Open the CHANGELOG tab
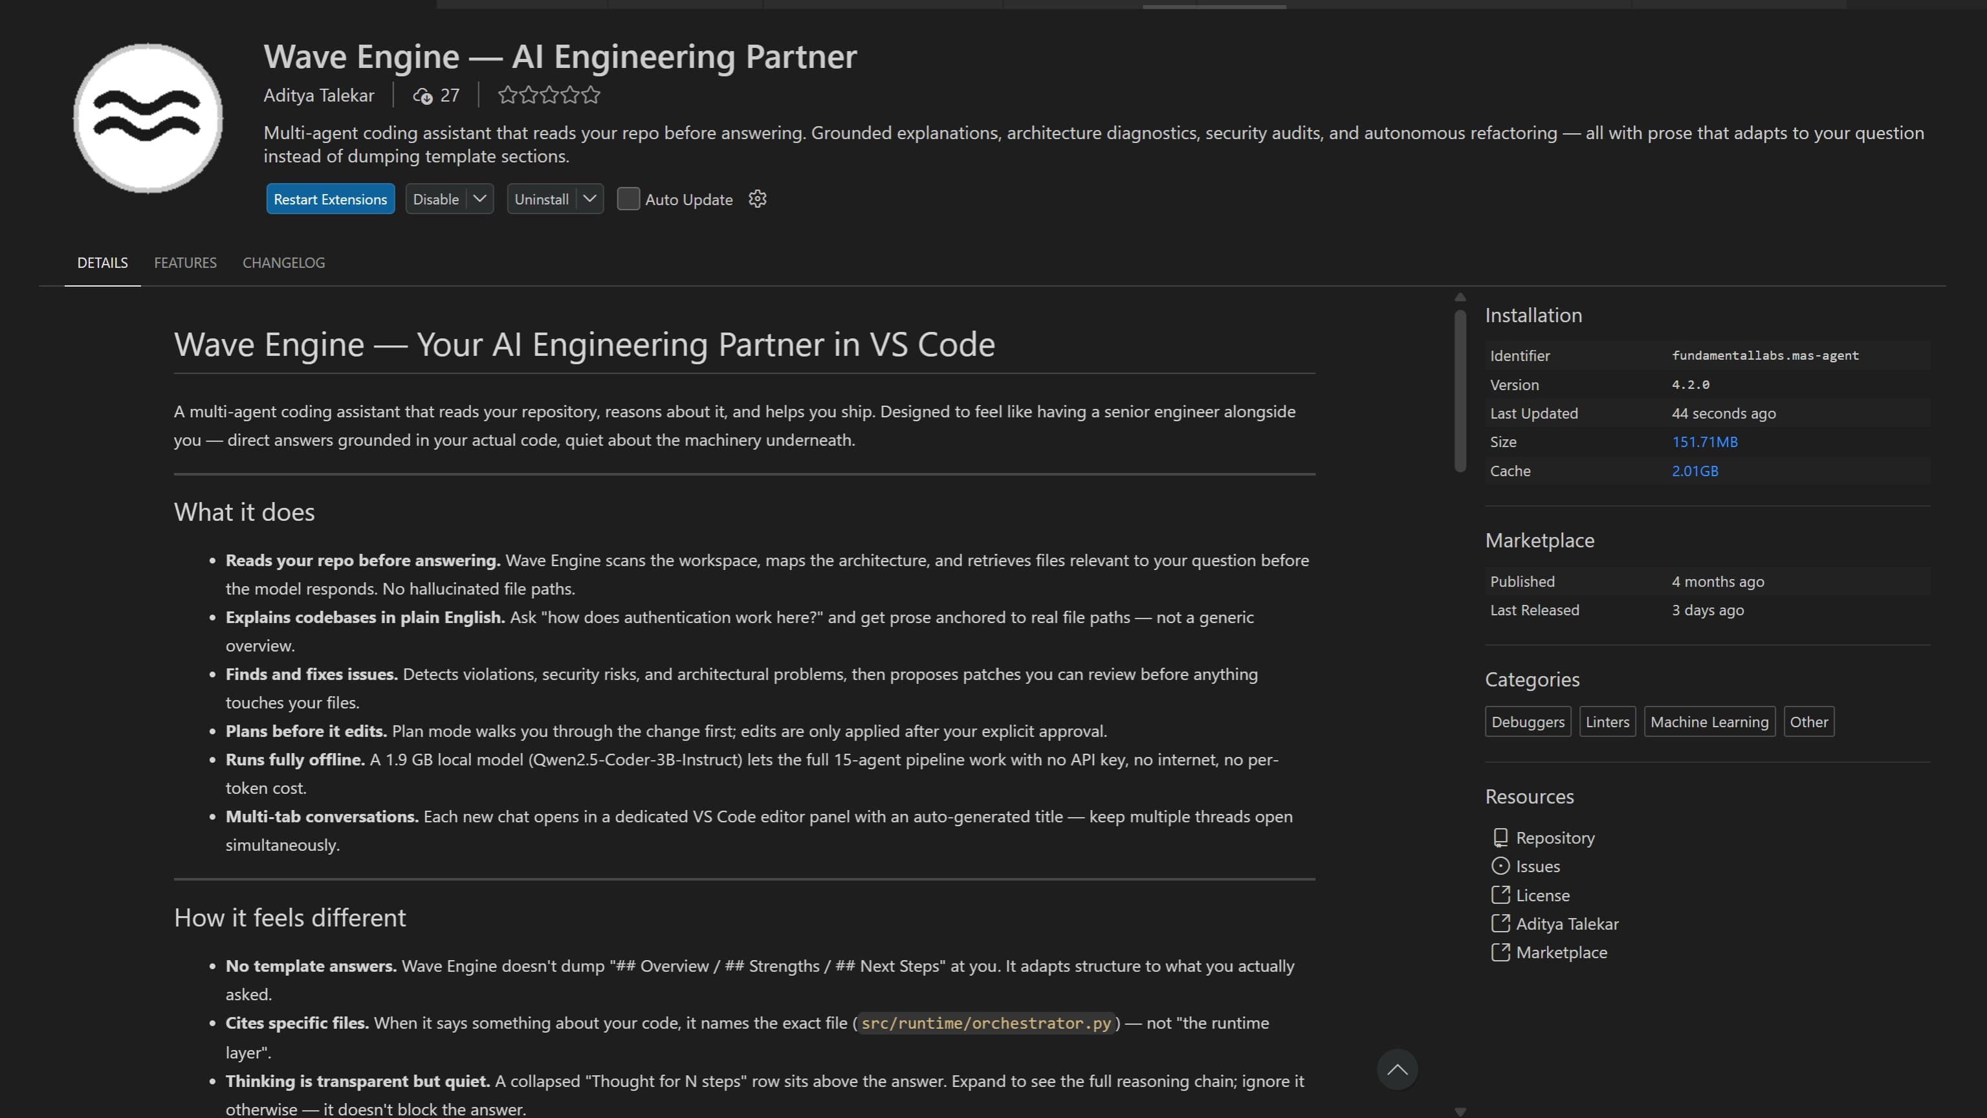Screen dimensions: 1987x1118 tap(284, 263)
